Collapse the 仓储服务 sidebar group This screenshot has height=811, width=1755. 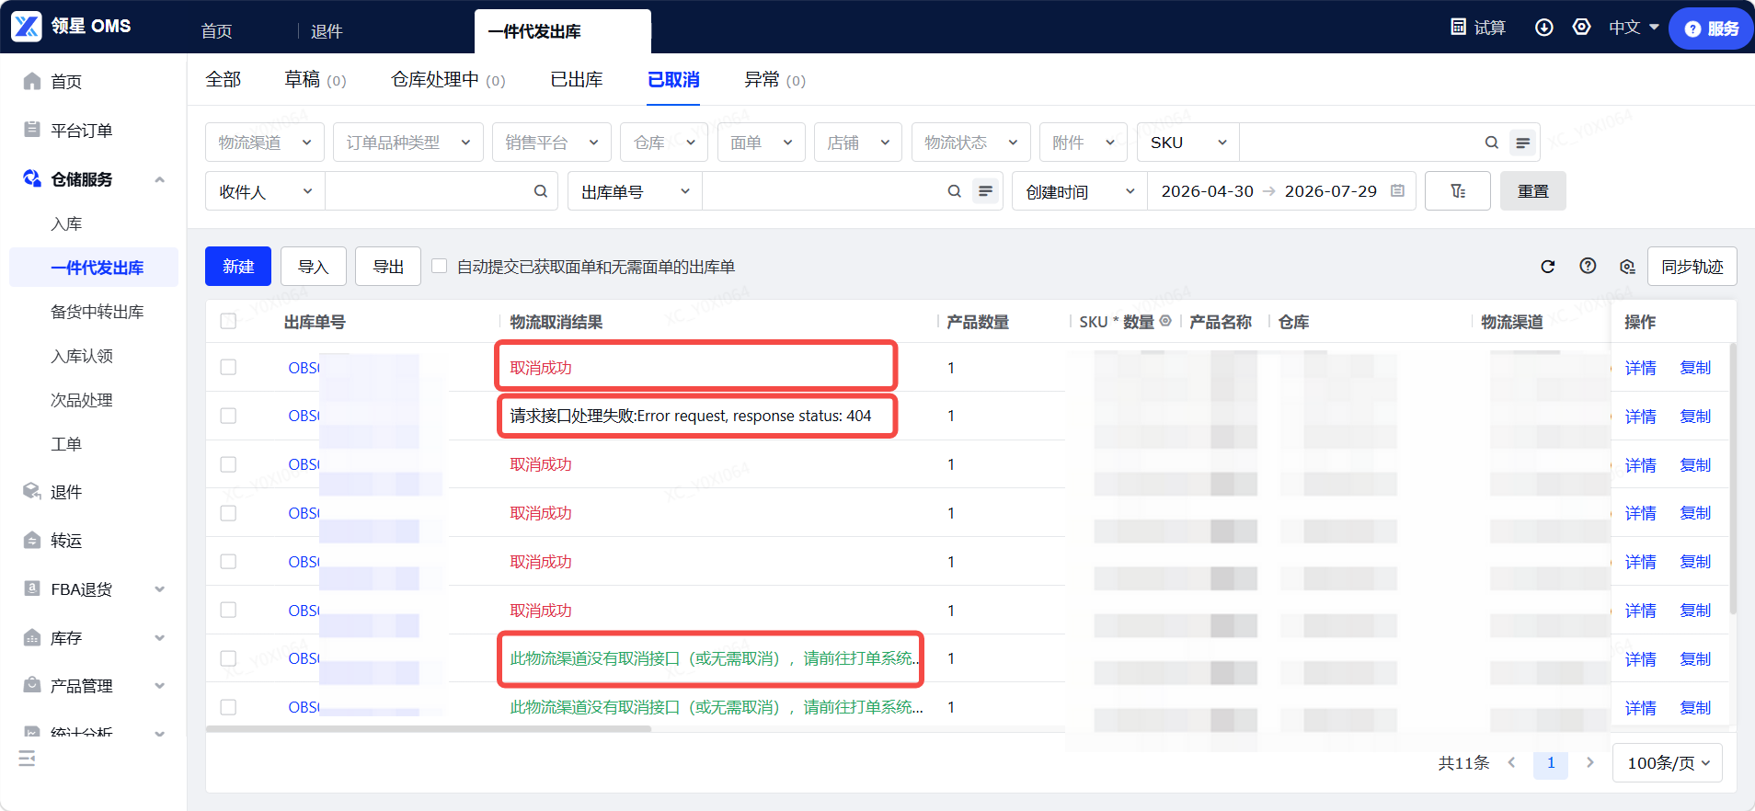pos(160,179)
